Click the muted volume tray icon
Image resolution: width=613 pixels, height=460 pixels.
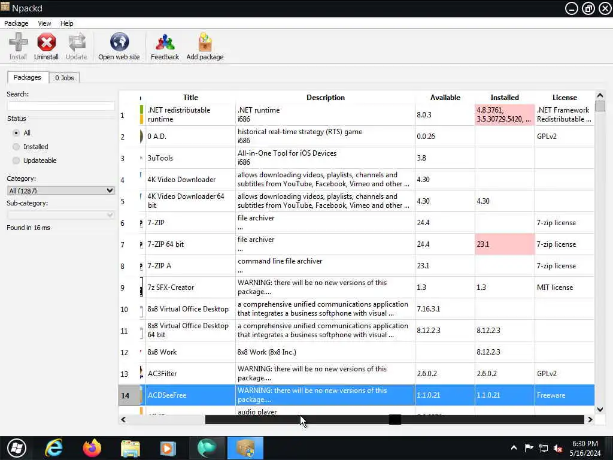click(x=559, y=448)
